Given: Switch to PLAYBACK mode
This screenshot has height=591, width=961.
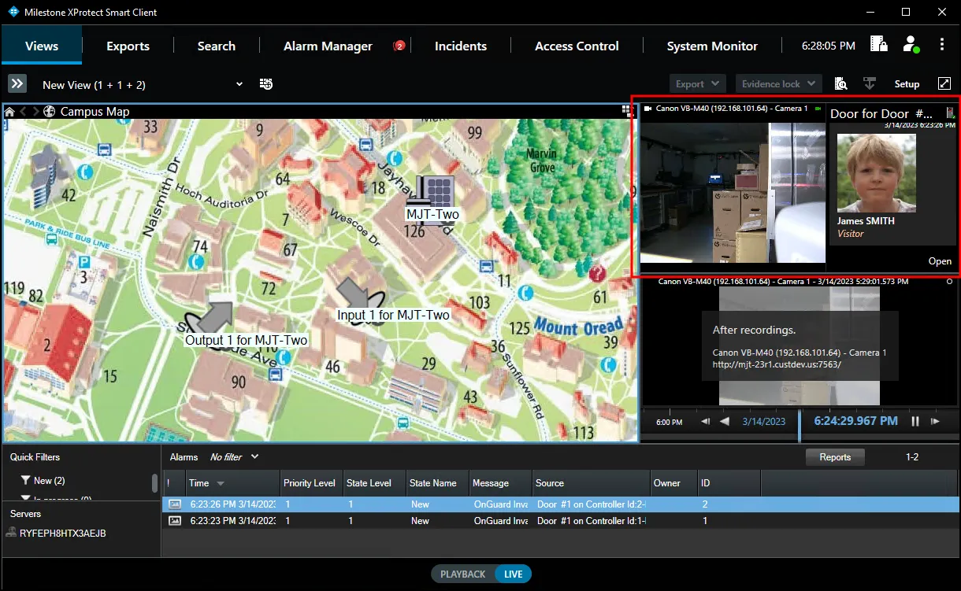Looking at the screenshot, I should 463,574.
